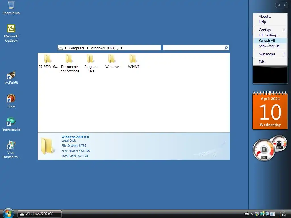Click the orange calendar gadget showing 10
This screenshot has height=218, width=291.
point(270,110)
